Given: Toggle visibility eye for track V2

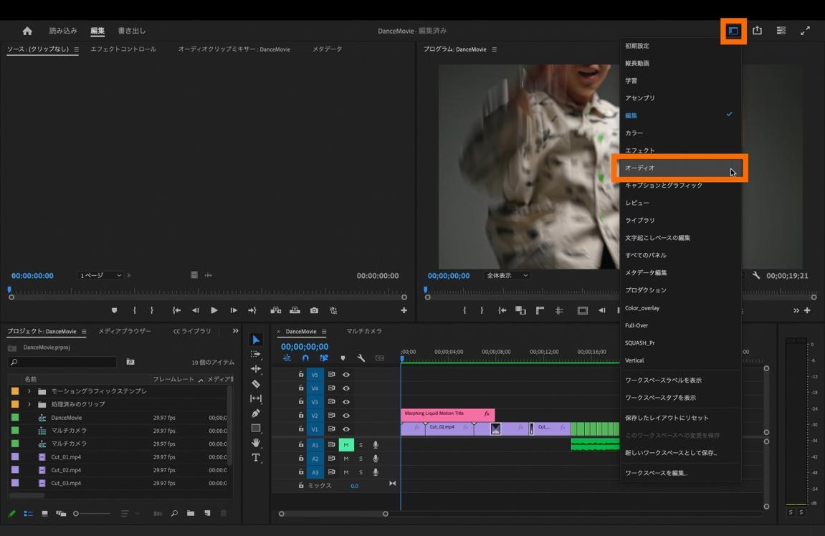Looking at the screenshot, I should (x=346, y=416).
